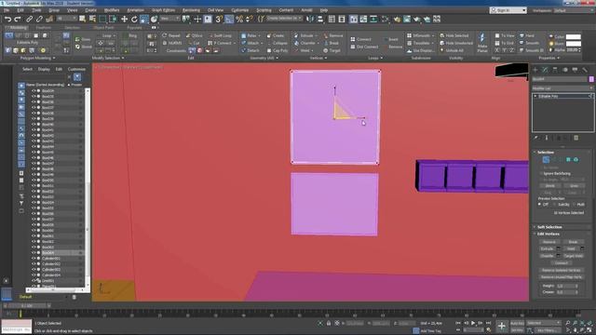This screenshot has width=596, height=335.
Task: Select the Link objects tool
Action: point(29,19)
